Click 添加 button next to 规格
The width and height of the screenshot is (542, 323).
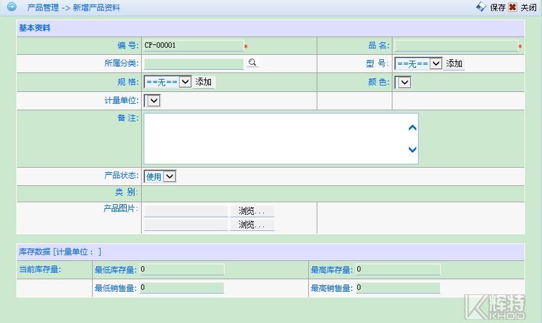coord(204,82)
